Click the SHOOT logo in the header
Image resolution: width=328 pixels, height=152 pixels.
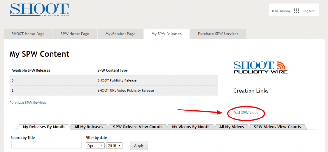tap(39, 10)
